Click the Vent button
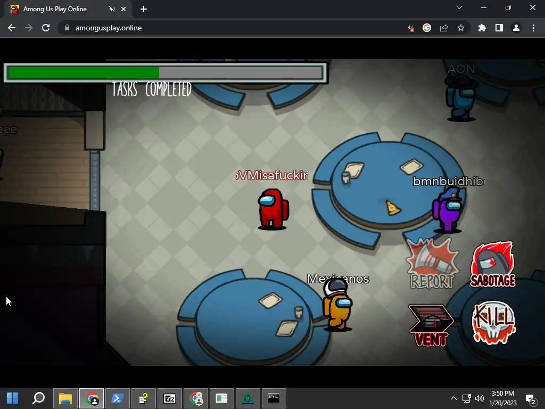Viewport: 545px width, 409px height. point(431,325)
